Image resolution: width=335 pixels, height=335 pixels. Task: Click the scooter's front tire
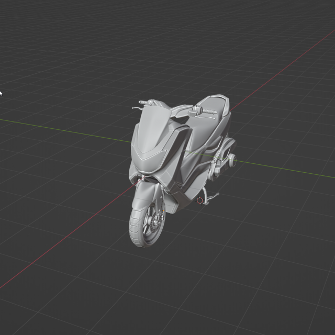[137, 230]
